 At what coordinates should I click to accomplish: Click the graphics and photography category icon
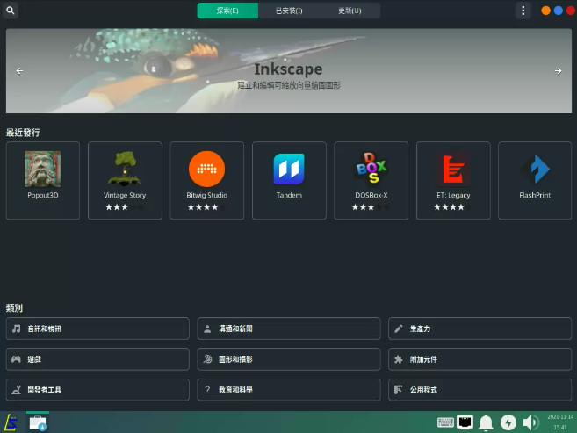pyautogui.click(x=207, y=359)
